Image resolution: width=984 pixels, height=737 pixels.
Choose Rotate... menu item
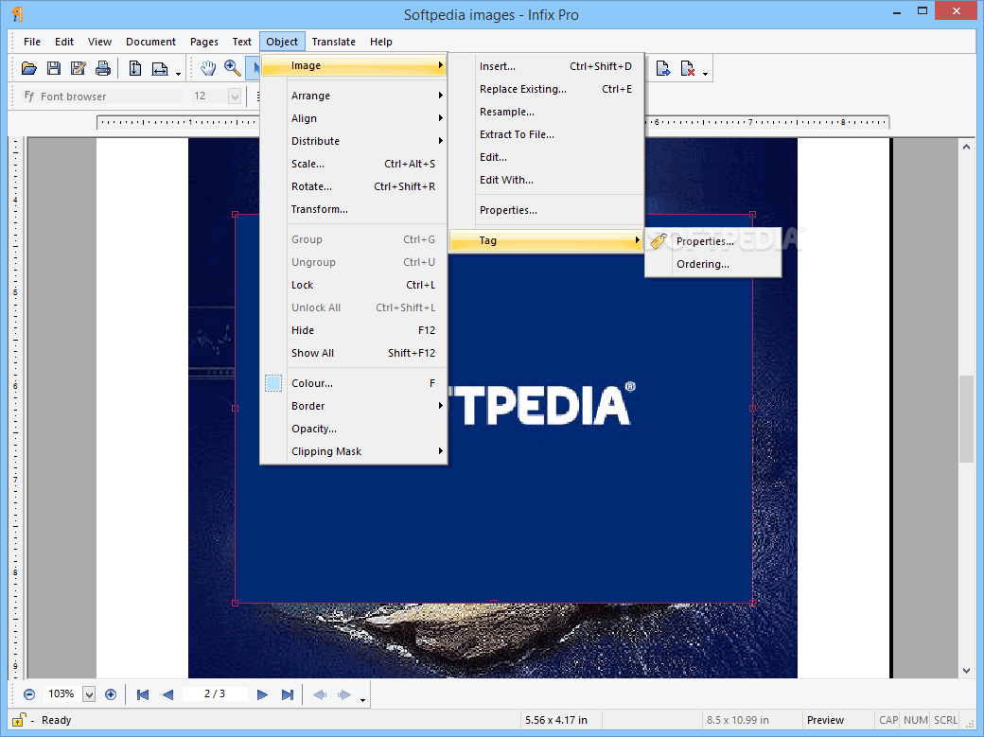[x=355, y=186]
